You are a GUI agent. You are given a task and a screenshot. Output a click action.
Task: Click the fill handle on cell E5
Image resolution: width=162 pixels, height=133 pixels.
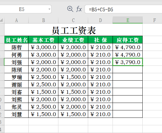point(142,65)
